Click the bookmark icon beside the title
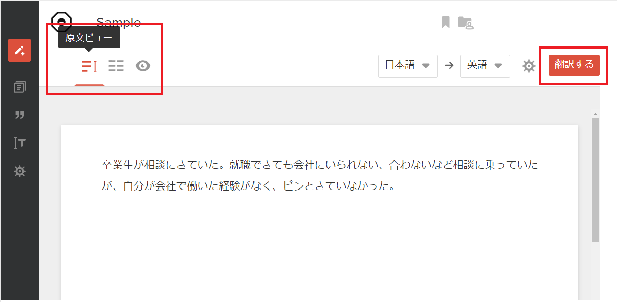617x302 pixels. [x=446, y=22]
